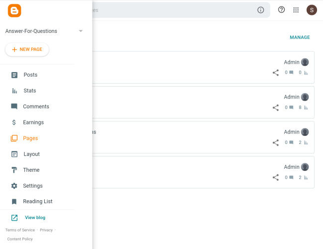Click the Layout sidebar icon
Image resolution: width=323 pixels, height=249 pixels.
(x=14, y=154)
